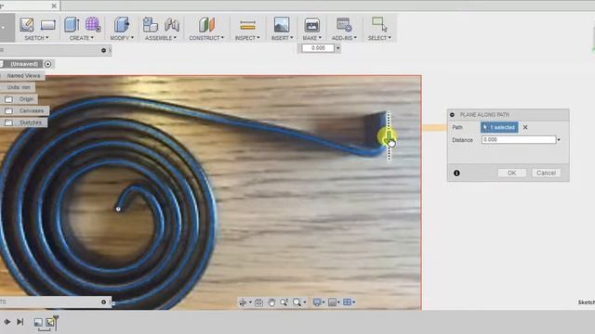Open the ASSEMBLE dropdown menu
The image size is (595, 334).
click(x=161, y=38)
